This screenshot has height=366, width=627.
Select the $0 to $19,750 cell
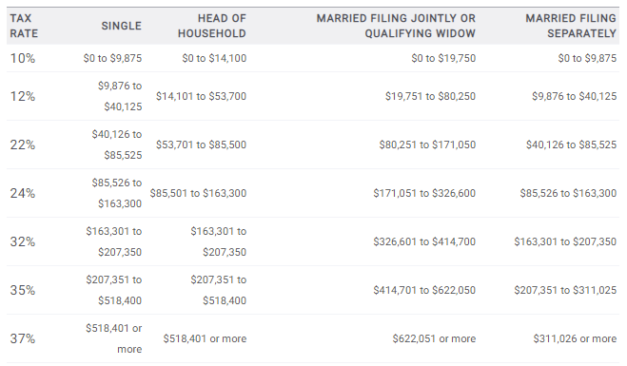pos(443,58)
